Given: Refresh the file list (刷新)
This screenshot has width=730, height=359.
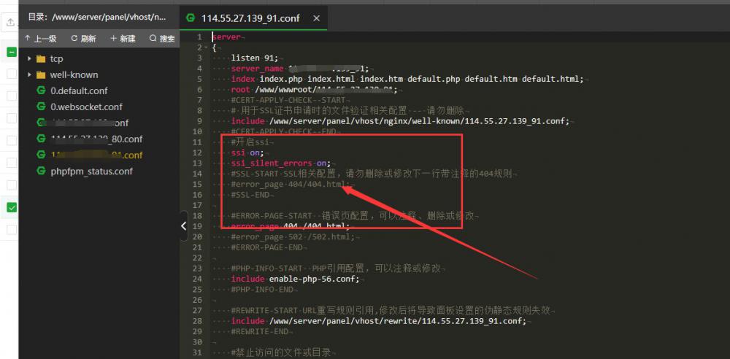Looking at the screenshot, I should coord(83,39).
